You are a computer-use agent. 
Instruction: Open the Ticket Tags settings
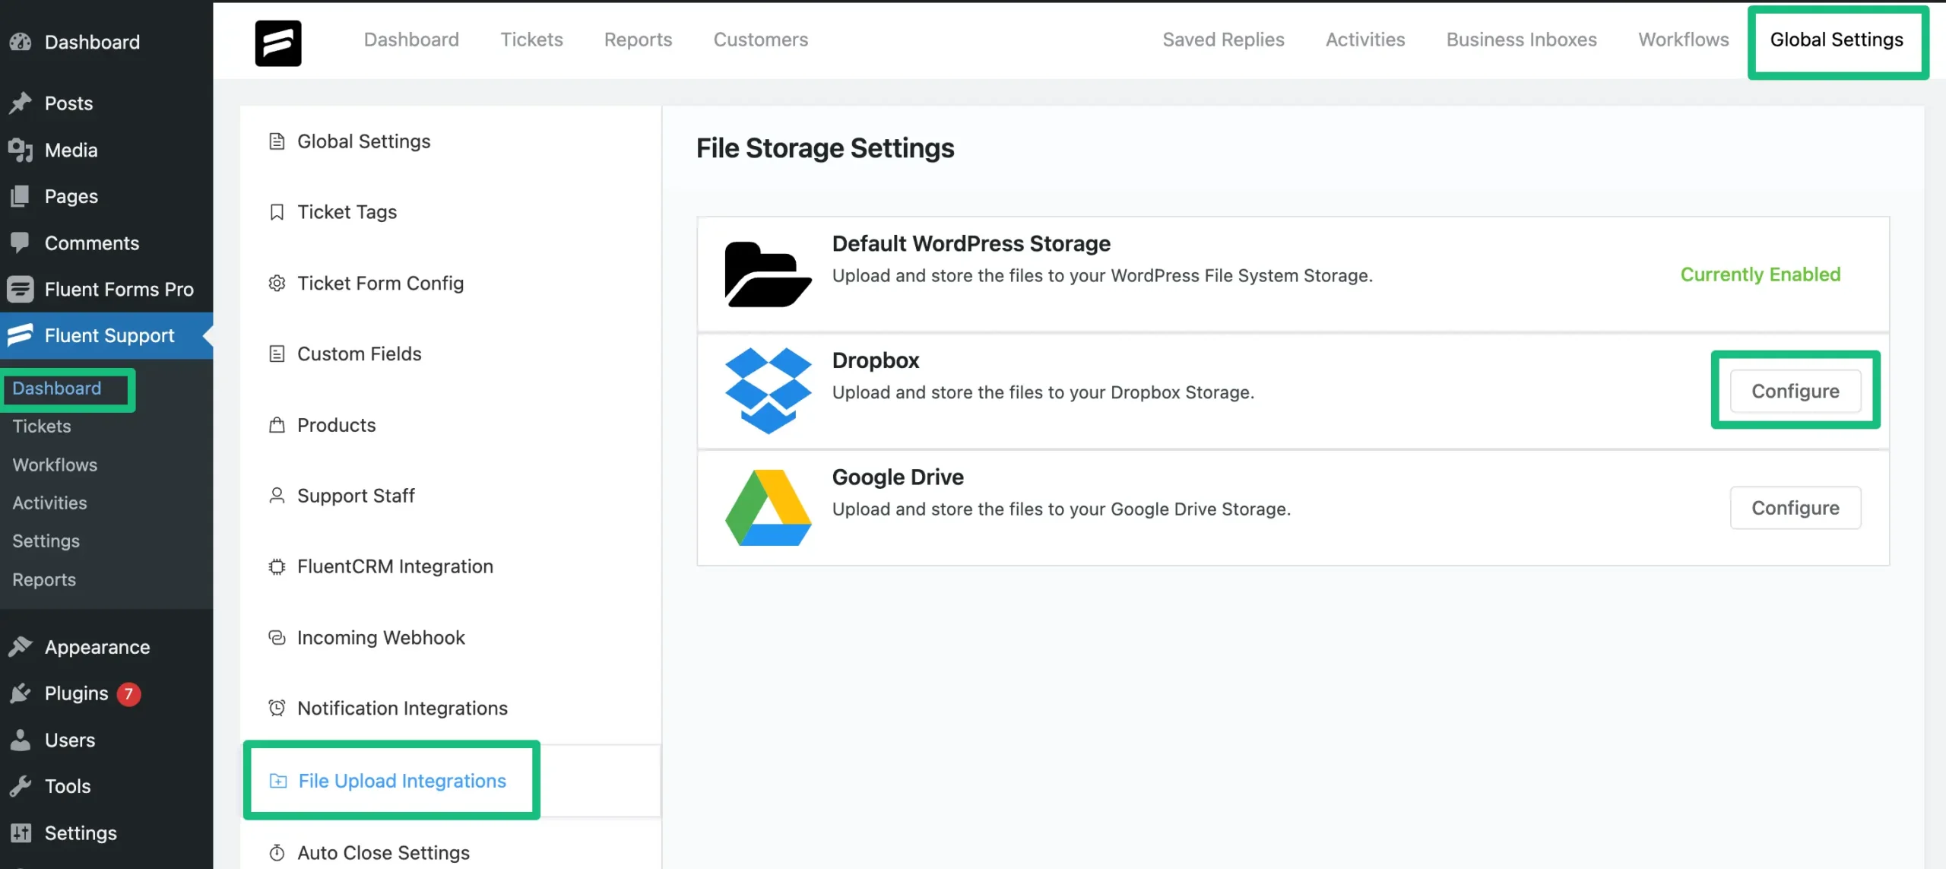451,212
